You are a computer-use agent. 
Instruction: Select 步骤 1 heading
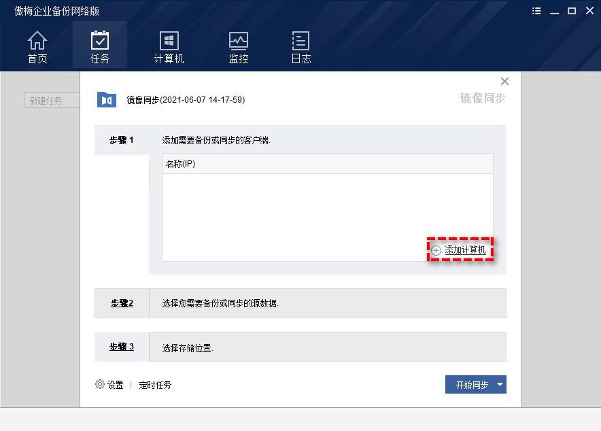pos(122,140)
